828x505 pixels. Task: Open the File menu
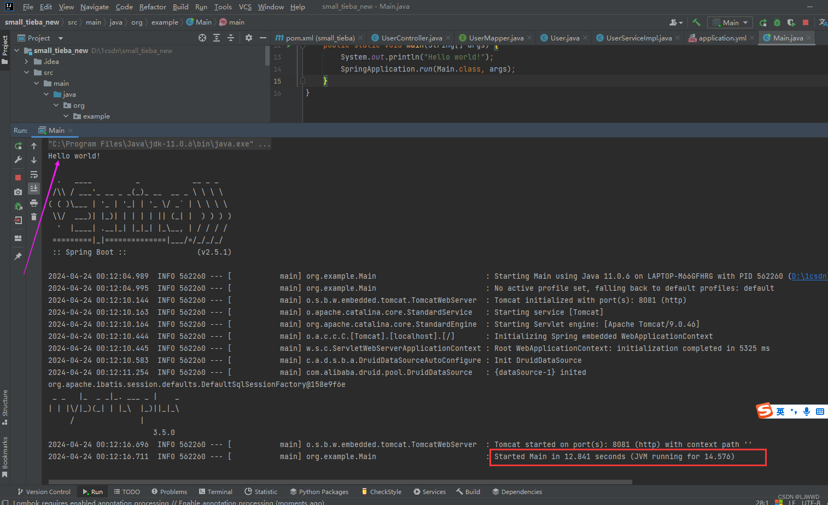(28, 7)
